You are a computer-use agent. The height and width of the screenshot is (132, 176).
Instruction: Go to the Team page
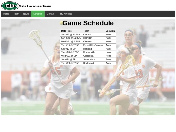point(16,14)
